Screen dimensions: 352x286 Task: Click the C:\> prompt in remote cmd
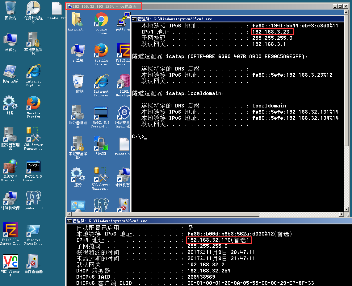coord(138,137)
